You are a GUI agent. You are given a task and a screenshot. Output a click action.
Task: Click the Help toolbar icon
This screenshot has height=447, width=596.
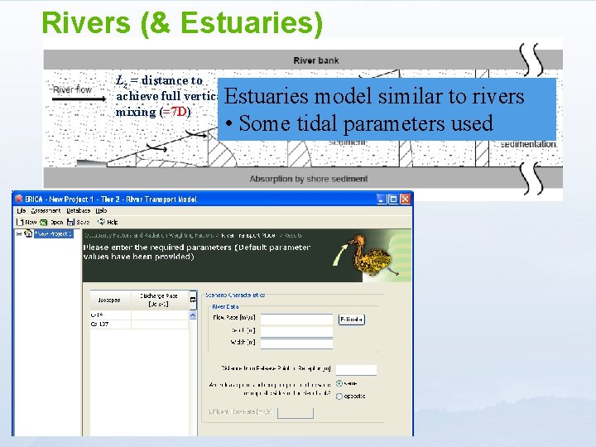point(101,222)
